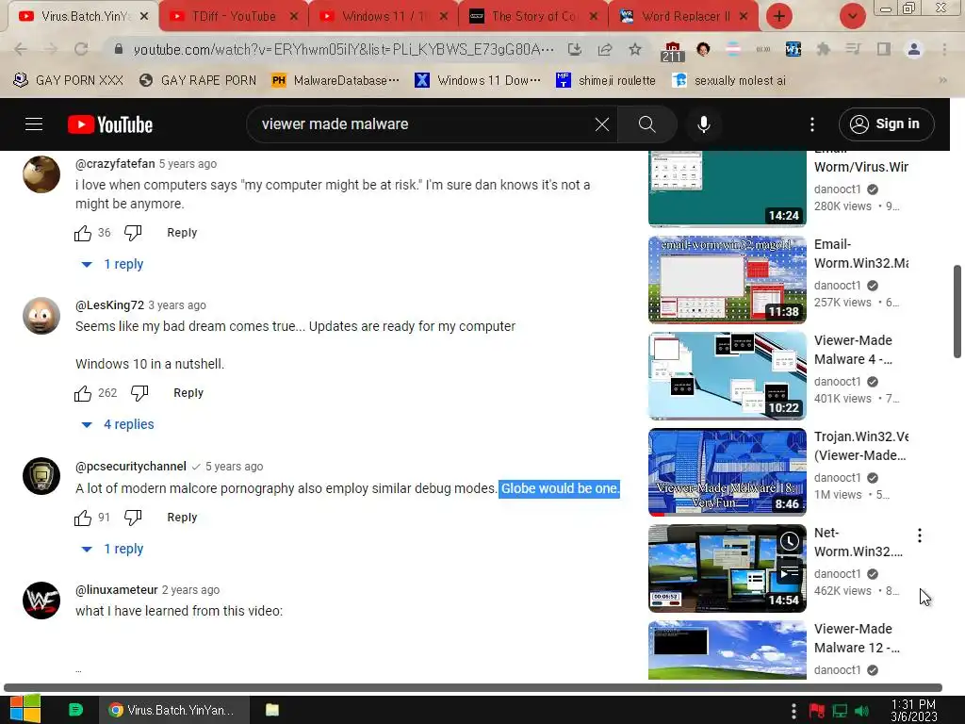Click the horizontal scrollbar at the bottom
This screenshot has width=965, height=724.
(x=473, y=687)
